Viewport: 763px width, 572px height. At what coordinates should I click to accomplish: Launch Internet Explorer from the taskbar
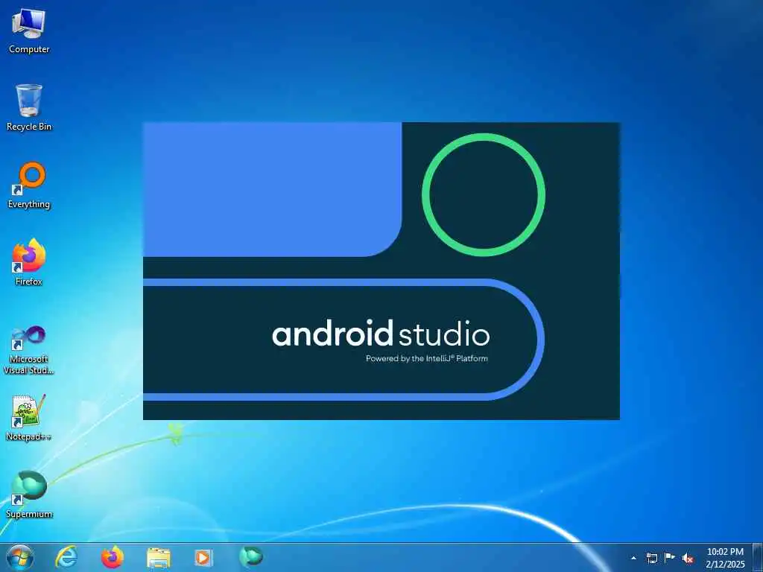(66, 557)
